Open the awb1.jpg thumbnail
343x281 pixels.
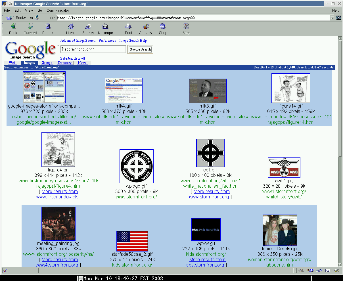[284, 167]
